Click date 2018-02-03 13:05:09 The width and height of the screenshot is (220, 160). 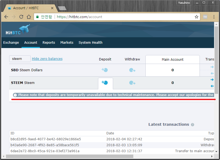point(124,145)
